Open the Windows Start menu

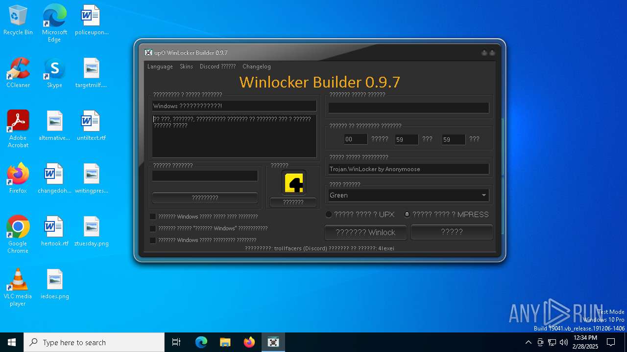[x=12, y=342]
